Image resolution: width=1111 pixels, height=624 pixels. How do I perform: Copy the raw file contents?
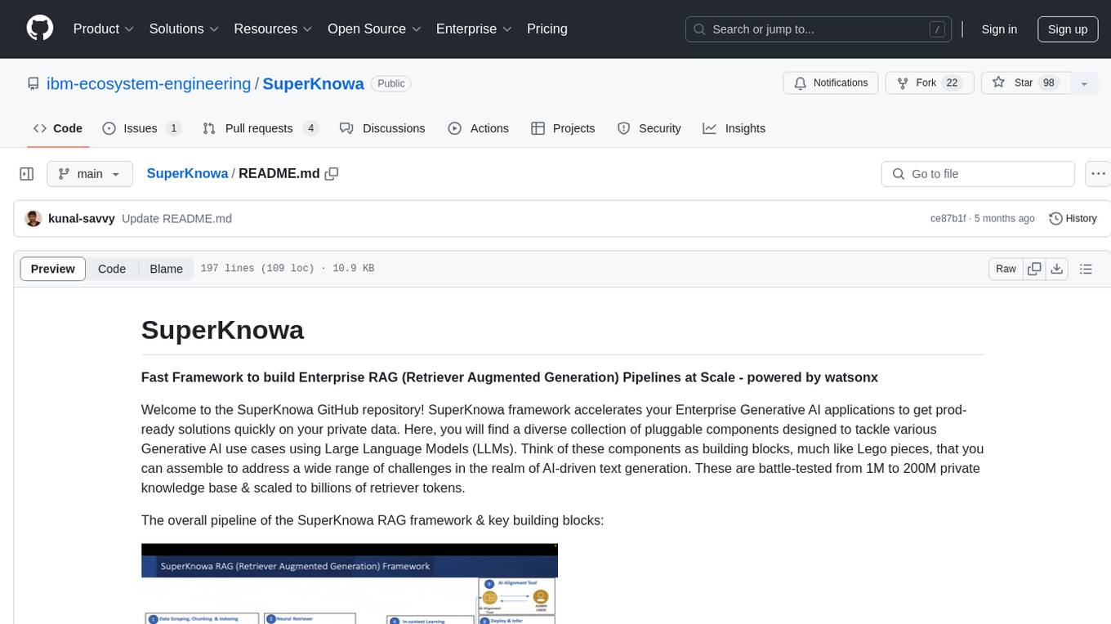click(x=1035, y=269)
